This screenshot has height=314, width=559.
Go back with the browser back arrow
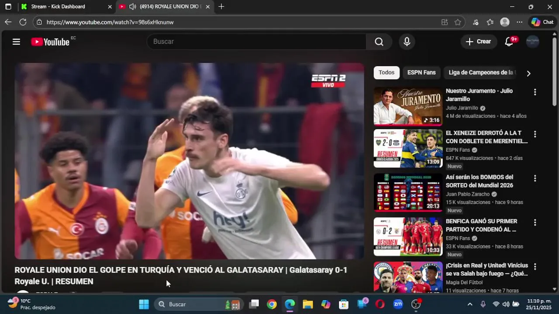tap(8, 22)
